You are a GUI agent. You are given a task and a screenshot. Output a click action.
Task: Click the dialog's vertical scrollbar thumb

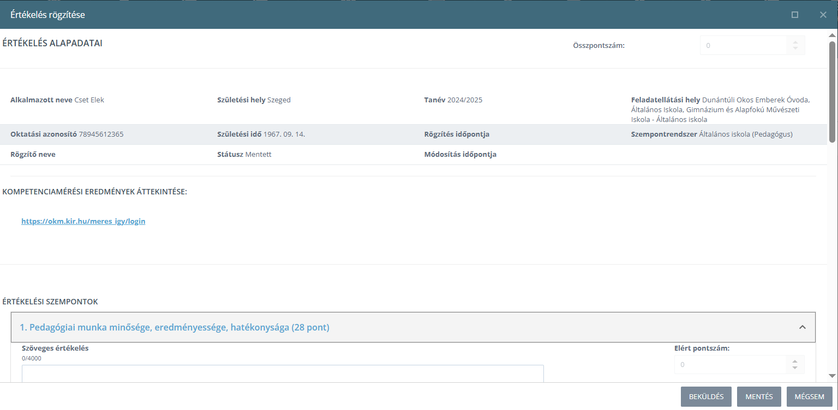(x=833, y=91)
